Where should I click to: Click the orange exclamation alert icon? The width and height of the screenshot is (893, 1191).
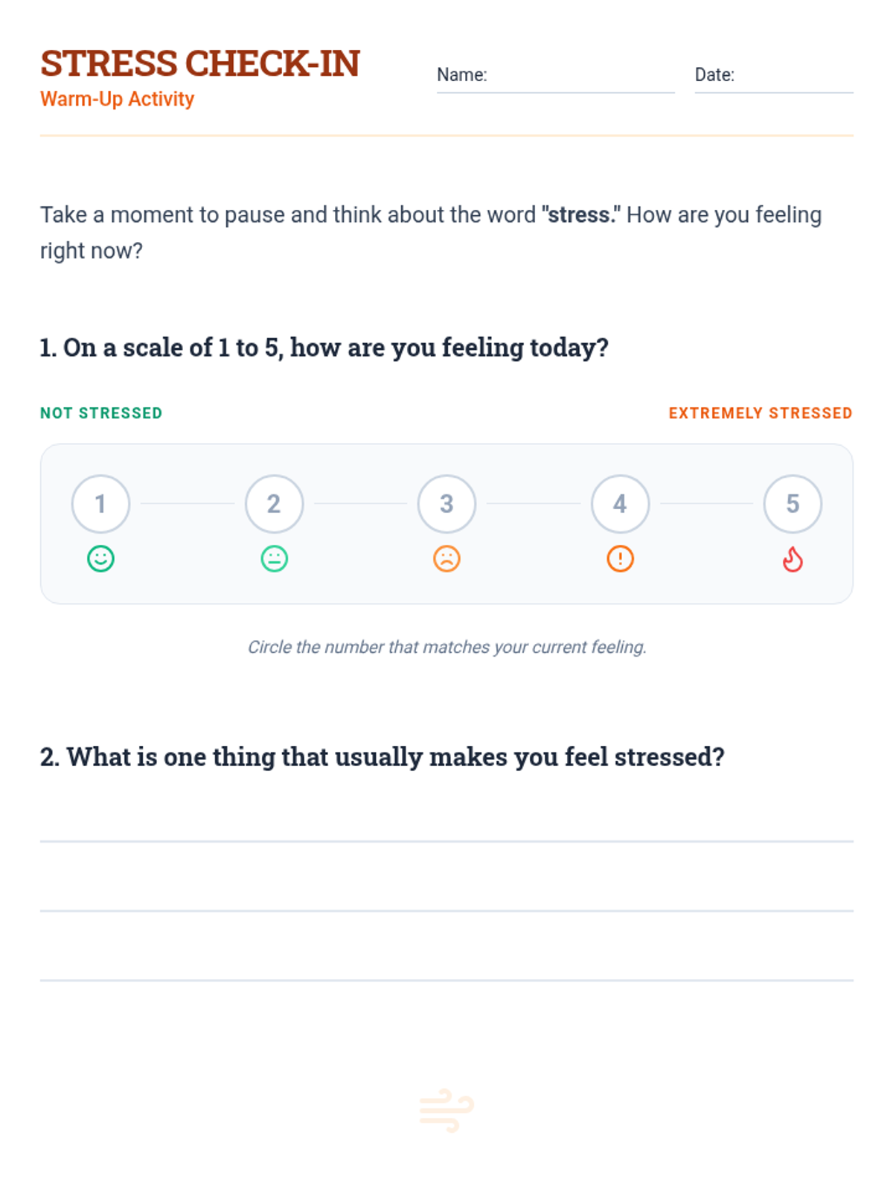tap(620, 558)
